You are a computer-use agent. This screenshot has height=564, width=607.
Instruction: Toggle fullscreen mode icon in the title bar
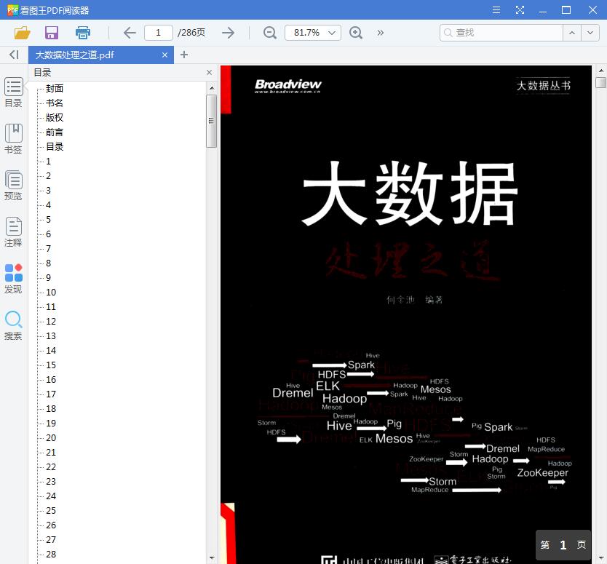(520, 10)
